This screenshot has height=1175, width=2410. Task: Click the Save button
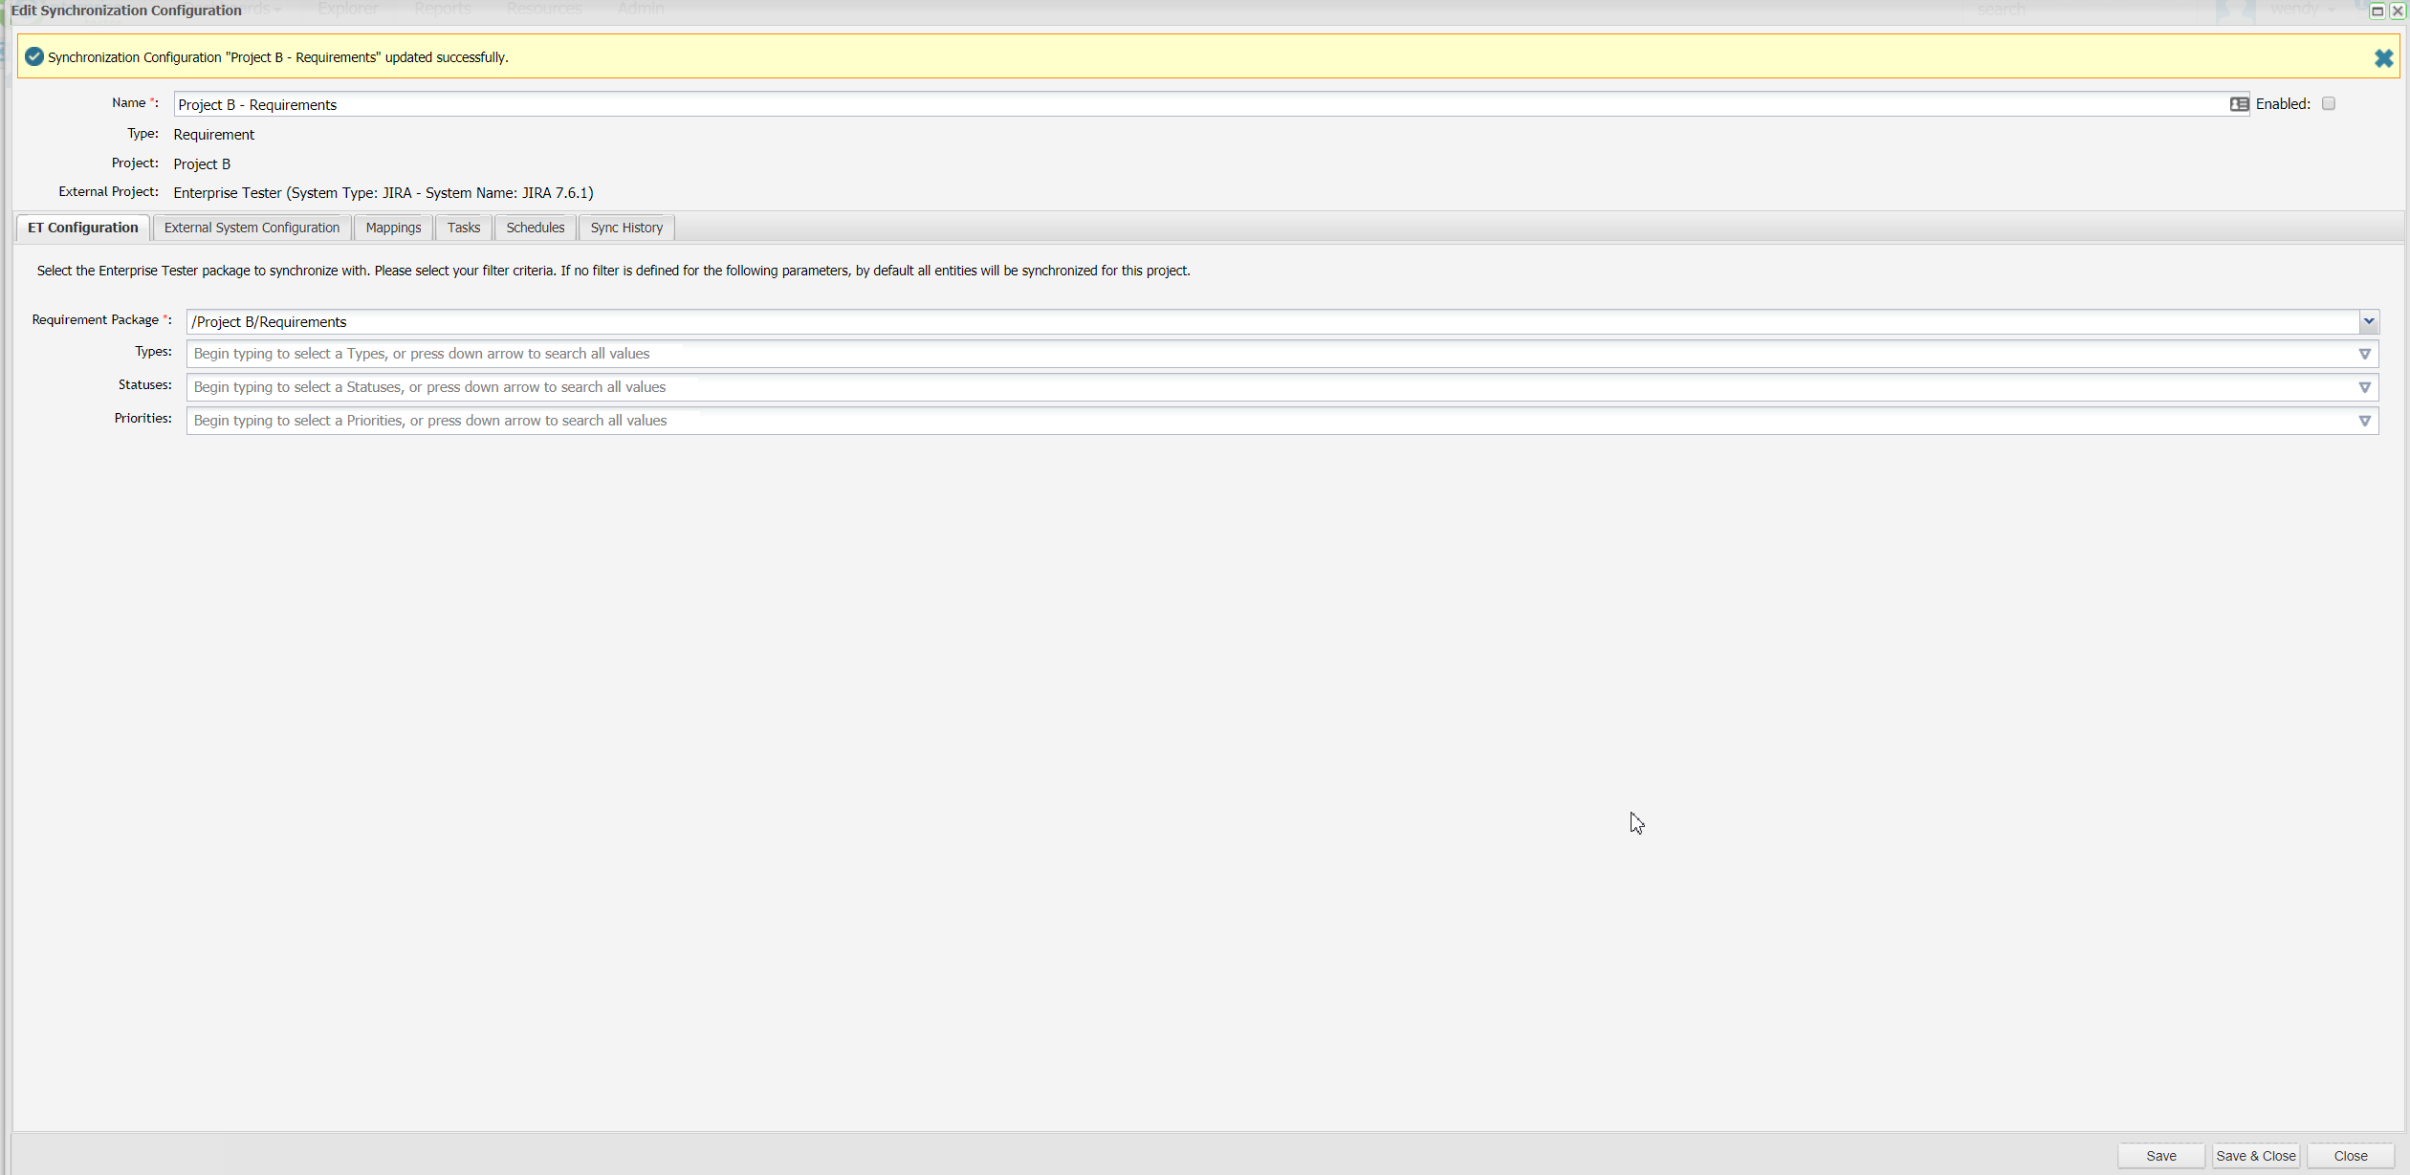(x=2160, y=1156)
